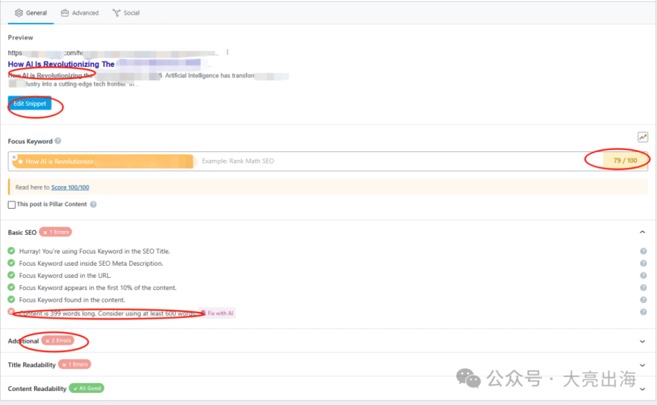This screenshot has height=405, width=657.
Task: Expand the Additional section
Action: pyautogui.click(x=642, y=341)
